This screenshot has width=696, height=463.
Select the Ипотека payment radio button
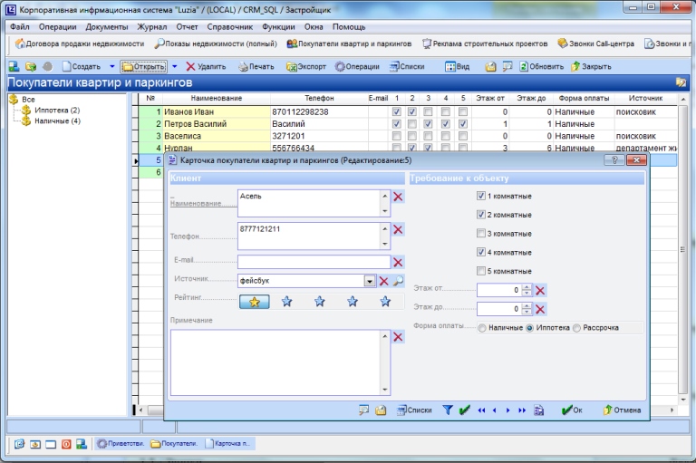(529, 328)
